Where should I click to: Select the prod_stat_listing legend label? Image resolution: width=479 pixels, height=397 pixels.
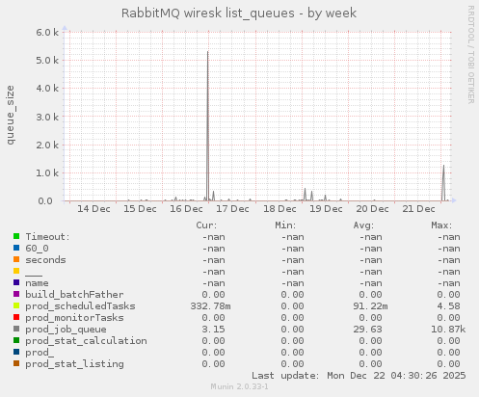coord(74,364)
